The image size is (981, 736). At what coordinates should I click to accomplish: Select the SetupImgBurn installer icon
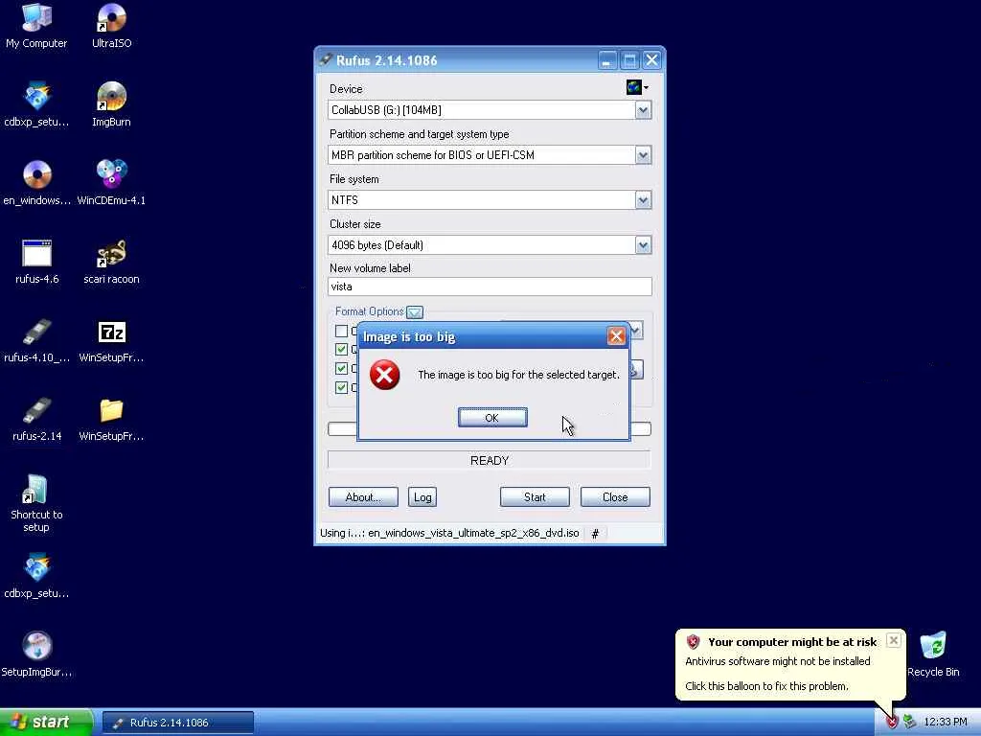(x=37, y=654)
